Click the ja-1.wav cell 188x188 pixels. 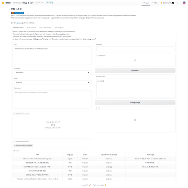(109, 179)
